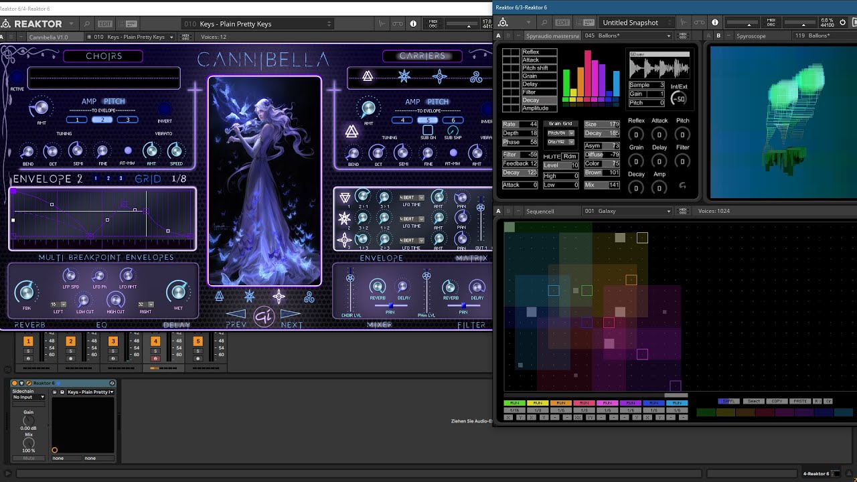
Task: Select envelope 3 for Choirs
Action: [128, 120]
